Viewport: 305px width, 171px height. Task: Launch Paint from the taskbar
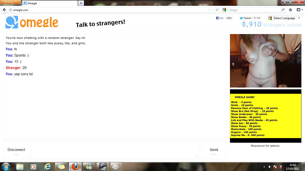pyautogui.click(x=116, y=166)
